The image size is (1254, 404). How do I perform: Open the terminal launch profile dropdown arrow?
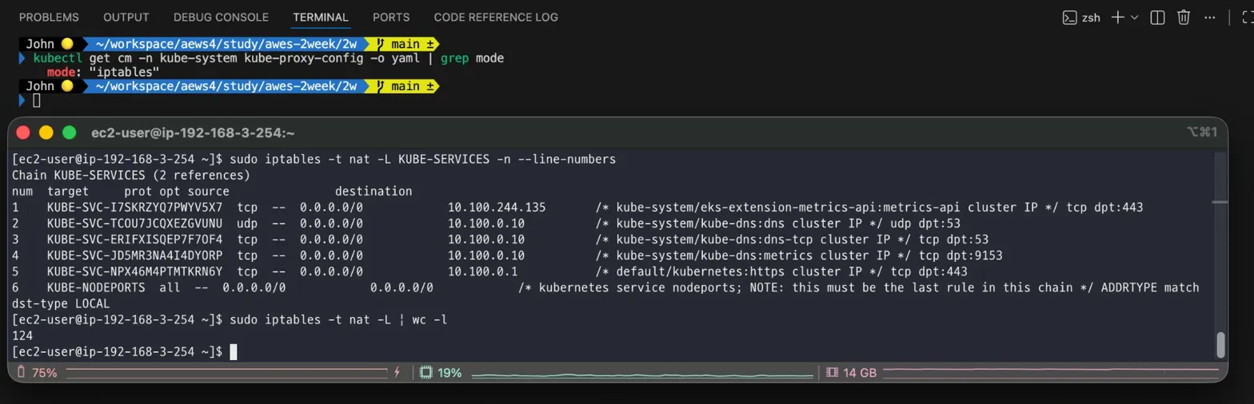1134,18
